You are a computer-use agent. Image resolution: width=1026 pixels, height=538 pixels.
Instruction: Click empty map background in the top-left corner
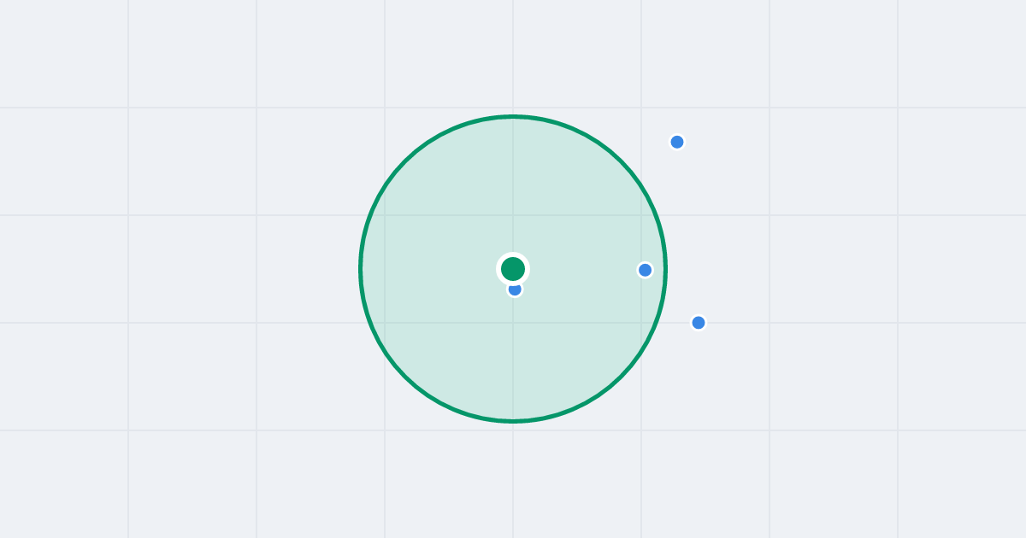click(60, 51)
